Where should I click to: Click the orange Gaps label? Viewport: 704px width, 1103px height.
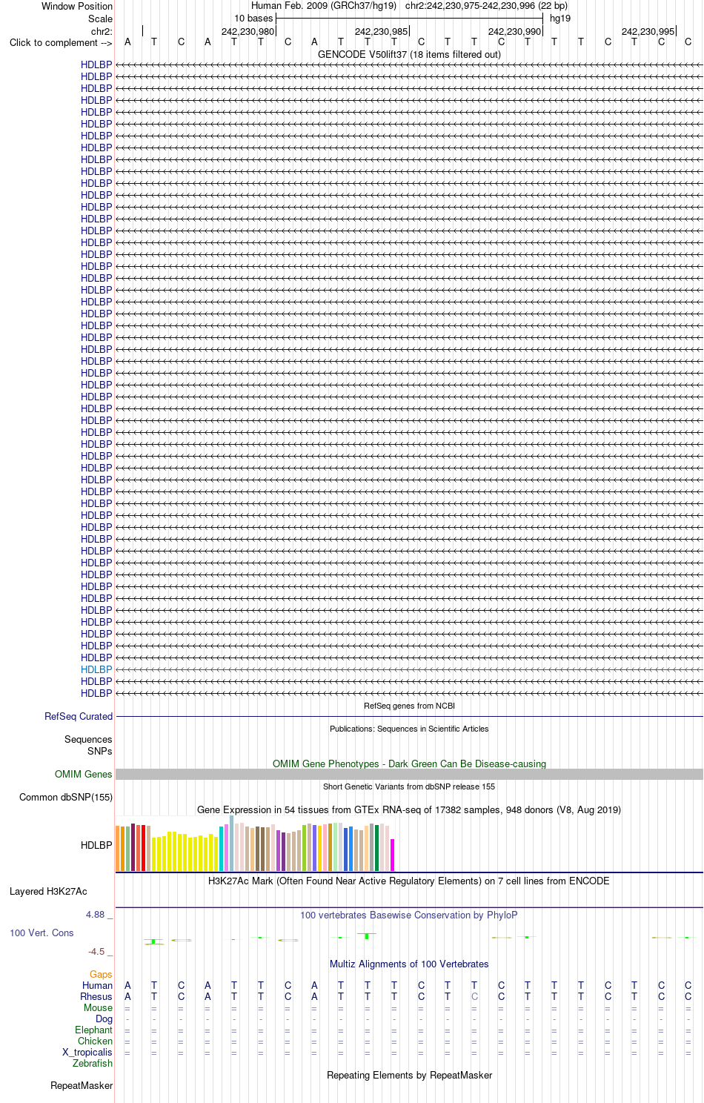[x=101, y=974]
